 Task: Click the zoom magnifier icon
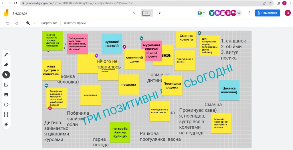(28, 23)
